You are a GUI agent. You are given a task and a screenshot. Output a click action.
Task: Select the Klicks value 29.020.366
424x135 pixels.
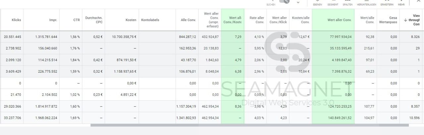point(13,106)
